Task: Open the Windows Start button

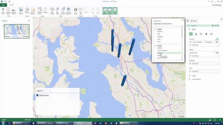Action: (x=3, y=123)
